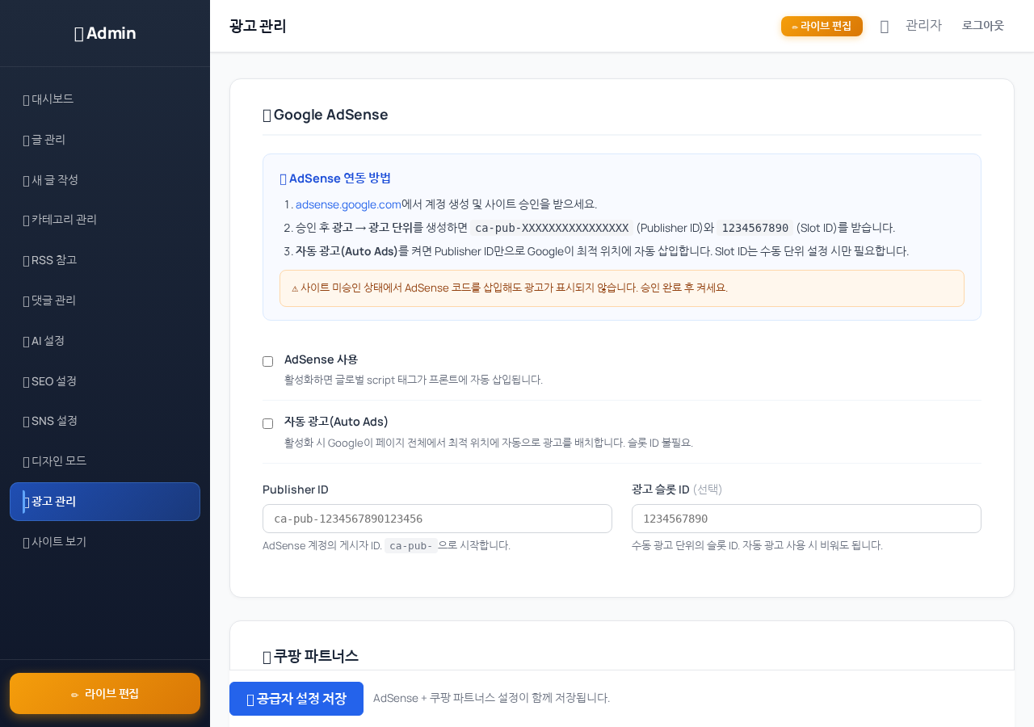1034x727 pixels.
Task: Open the 대시보드 icon in sidebar
Action: click(x=25, y=99)
